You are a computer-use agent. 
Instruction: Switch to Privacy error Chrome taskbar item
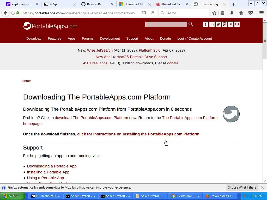pos(185,196)
